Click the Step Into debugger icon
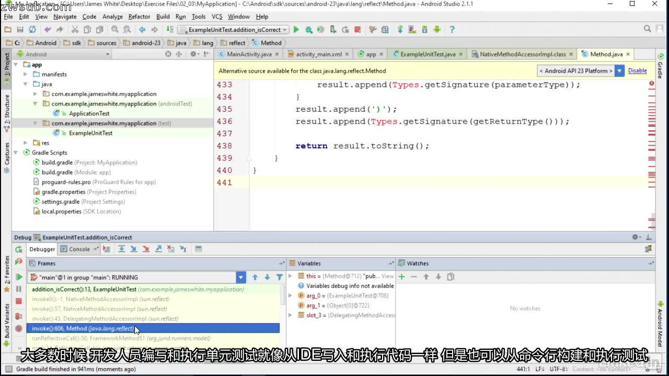Screen dimensions: 669x376 pyautogui.click(x=134, y=249)
